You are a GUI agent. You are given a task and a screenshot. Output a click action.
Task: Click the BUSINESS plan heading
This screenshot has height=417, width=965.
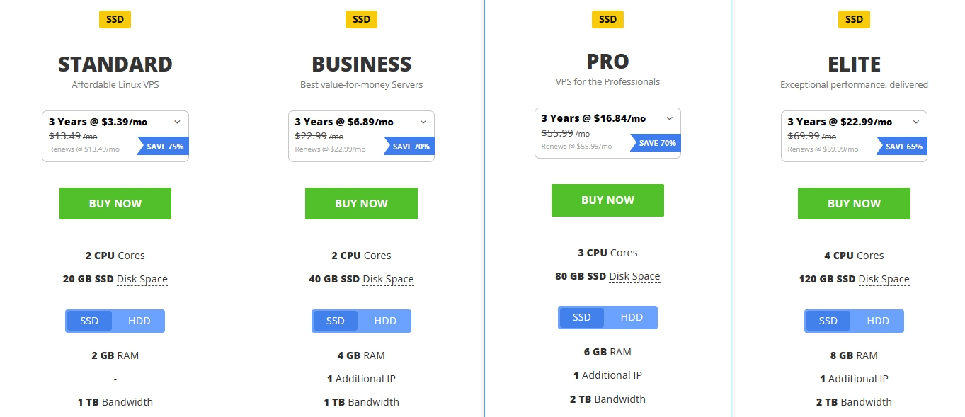(361, 64)
